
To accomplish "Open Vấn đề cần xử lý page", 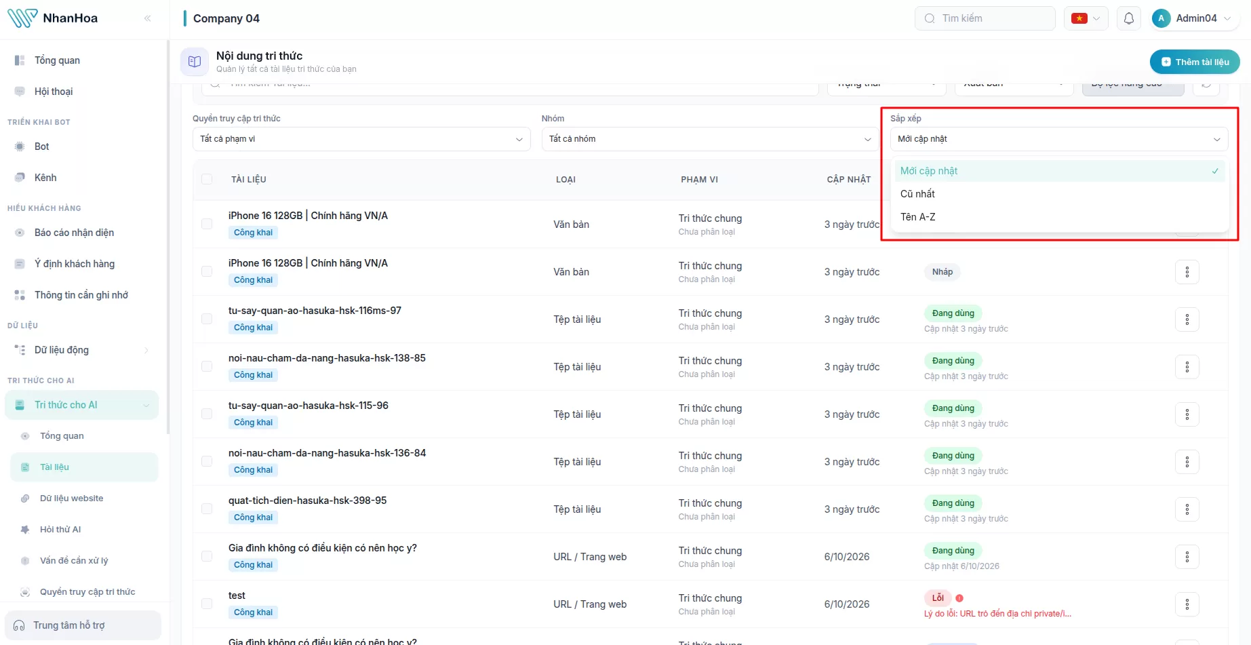I will (84, 561).
